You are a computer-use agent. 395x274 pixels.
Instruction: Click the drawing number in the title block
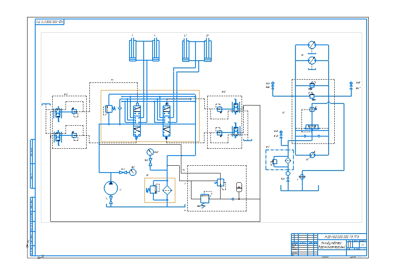pos(342,236)
